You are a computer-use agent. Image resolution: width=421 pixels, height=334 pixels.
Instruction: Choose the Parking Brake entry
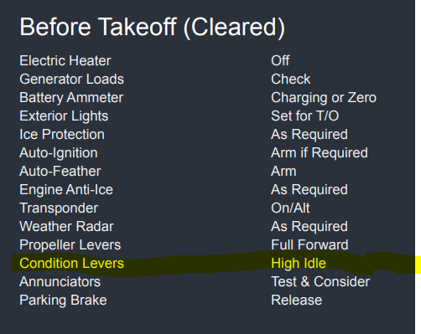click(63, 301)
